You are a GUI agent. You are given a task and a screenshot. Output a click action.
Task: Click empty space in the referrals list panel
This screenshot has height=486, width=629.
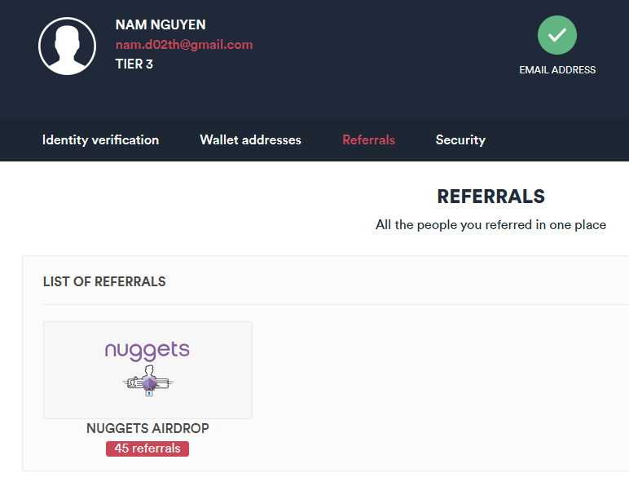pyautogui.click(x=440, y=383)
